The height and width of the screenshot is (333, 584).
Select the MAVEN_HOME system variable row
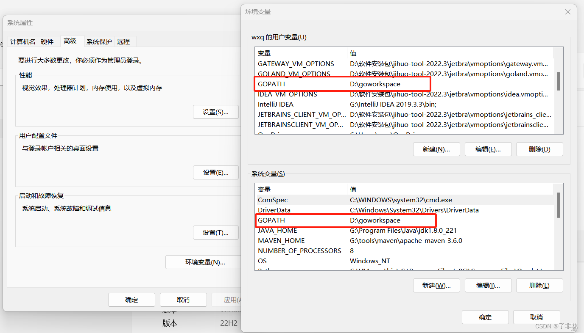coord(404,240)
